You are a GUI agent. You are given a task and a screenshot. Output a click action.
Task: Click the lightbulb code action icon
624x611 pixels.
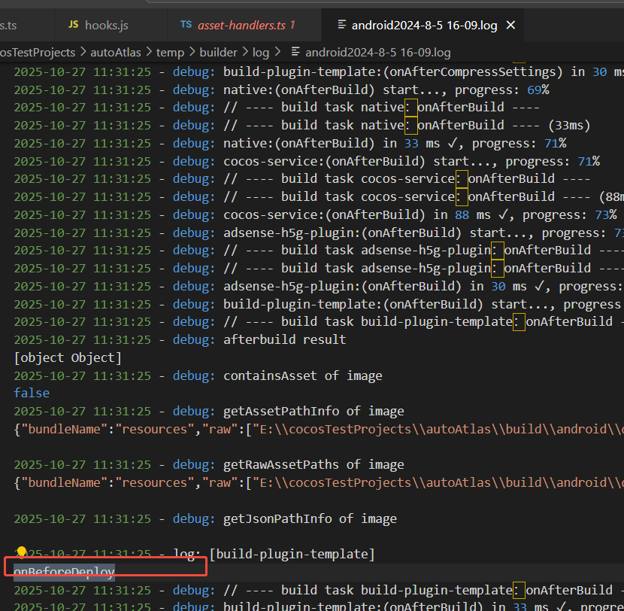pos(22,553)
